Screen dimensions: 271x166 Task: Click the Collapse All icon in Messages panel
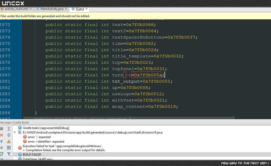tap(9, 135)
